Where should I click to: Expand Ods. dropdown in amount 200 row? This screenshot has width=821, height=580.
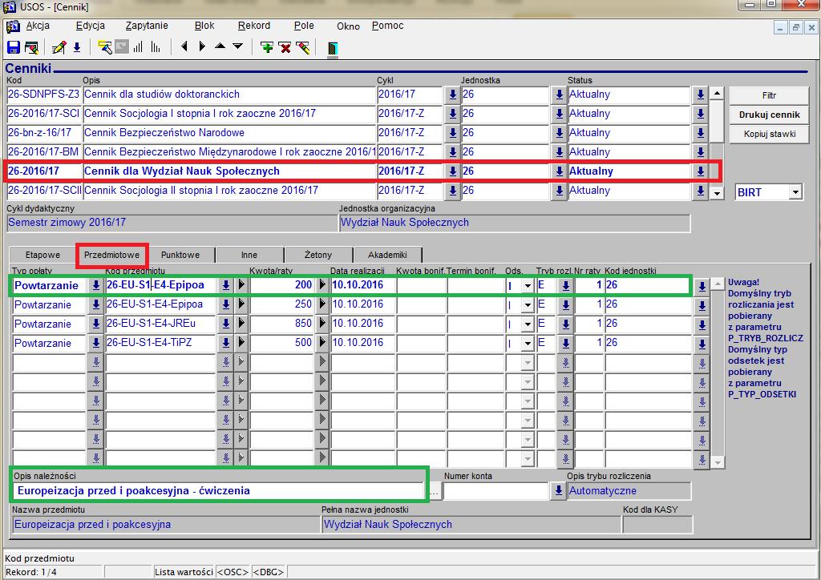point(528,286)
